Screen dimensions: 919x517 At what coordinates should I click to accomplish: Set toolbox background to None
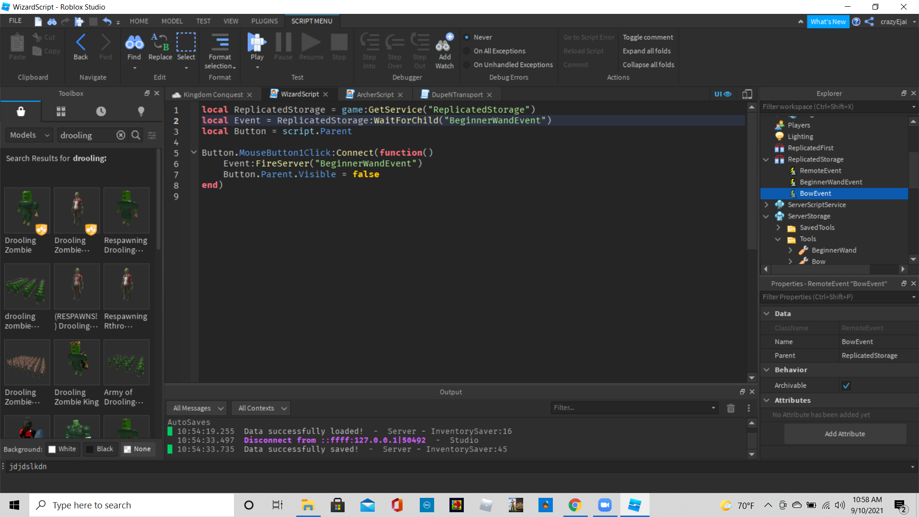pyautogui.click(x=137, y=449)
